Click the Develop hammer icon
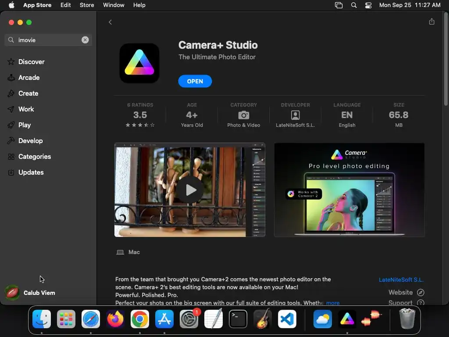Image resolution: width=449 pixels, height=337 pixels. 11,141
